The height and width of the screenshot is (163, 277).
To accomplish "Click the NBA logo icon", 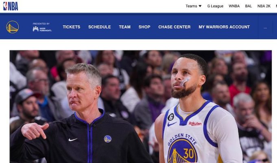I will [x=11, y=6].
